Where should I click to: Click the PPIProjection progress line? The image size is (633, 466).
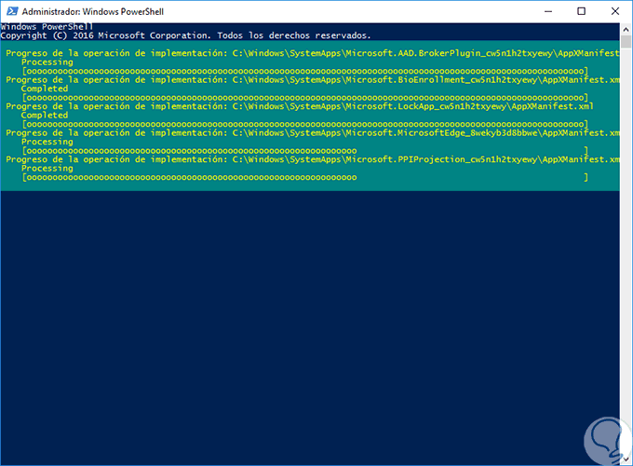coord(313,159)
